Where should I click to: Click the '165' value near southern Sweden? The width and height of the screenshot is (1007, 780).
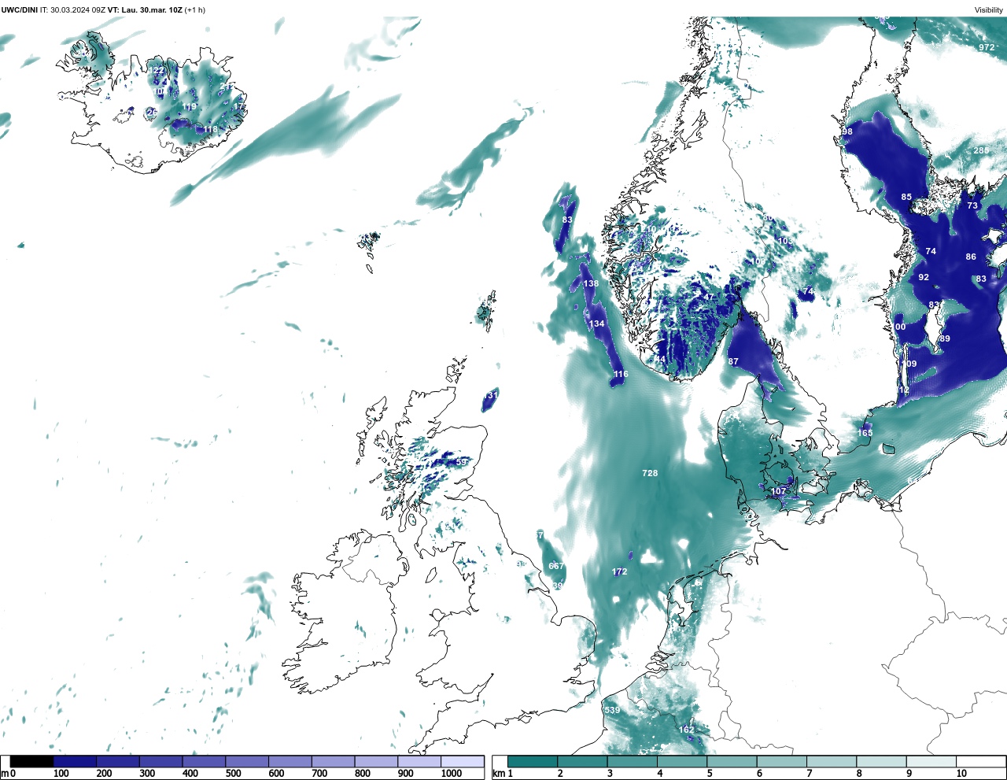(865, 433)
